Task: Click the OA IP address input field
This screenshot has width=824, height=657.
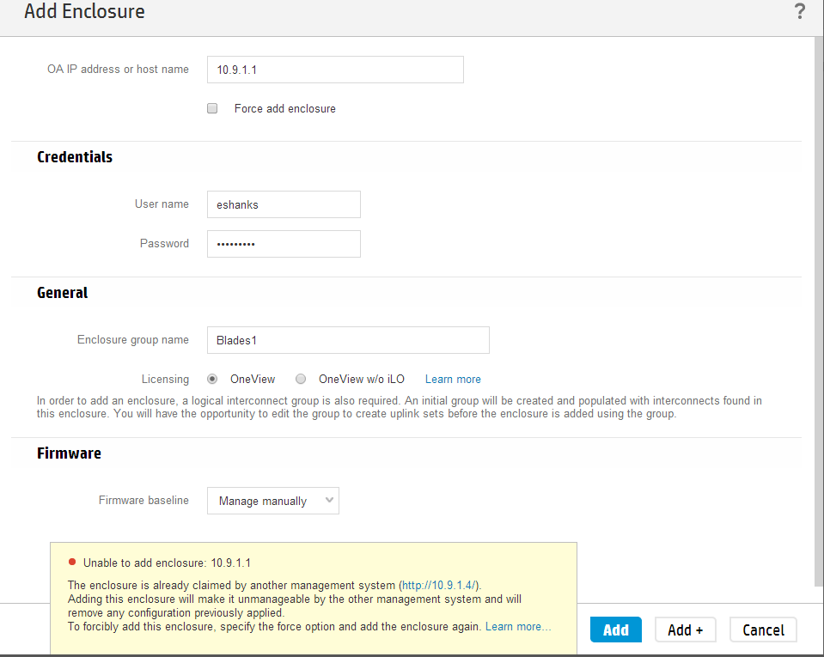Action: pyautogui.click(x=335, y=70)
